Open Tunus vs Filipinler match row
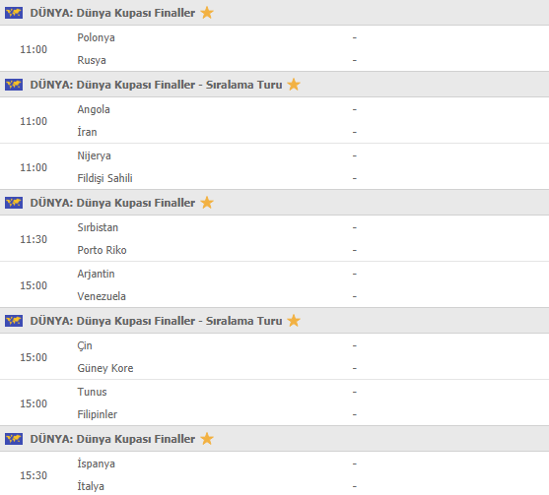Viewport: 549px width, 495px height. 274,403
